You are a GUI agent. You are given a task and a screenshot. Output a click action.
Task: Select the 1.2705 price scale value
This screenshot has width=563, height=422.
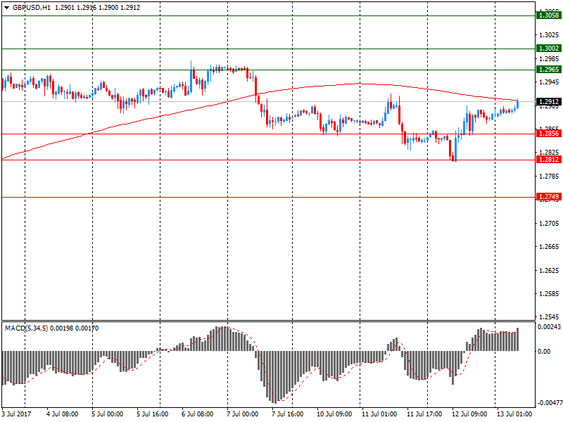coord(549,223)
